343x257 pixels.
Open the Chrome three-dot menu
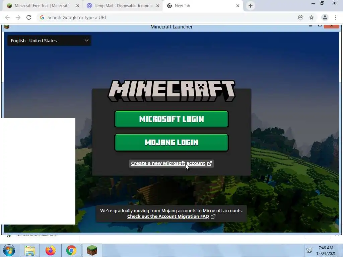pos(336,17)
